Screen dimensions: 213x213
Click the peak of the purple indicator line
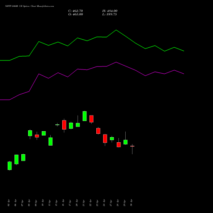point(116,62)
